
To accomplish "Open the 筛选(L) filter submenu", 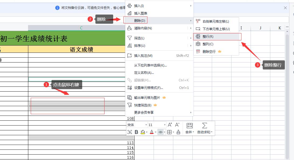I will [159, 38].
